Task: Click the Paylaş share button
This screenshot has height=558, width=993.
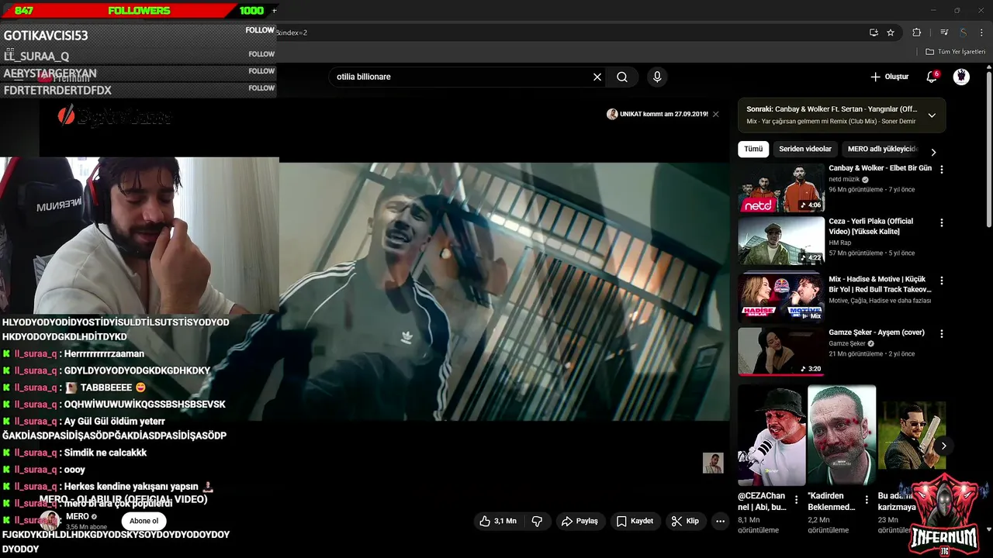Action: tap(580, 521)
